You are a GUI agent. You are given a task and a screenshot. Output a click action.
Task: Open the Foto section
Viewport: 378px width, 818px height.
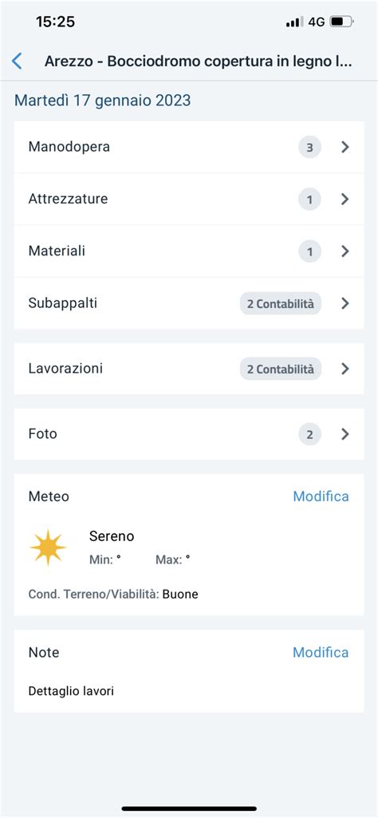pyautogui.click(x=189, y=434)
